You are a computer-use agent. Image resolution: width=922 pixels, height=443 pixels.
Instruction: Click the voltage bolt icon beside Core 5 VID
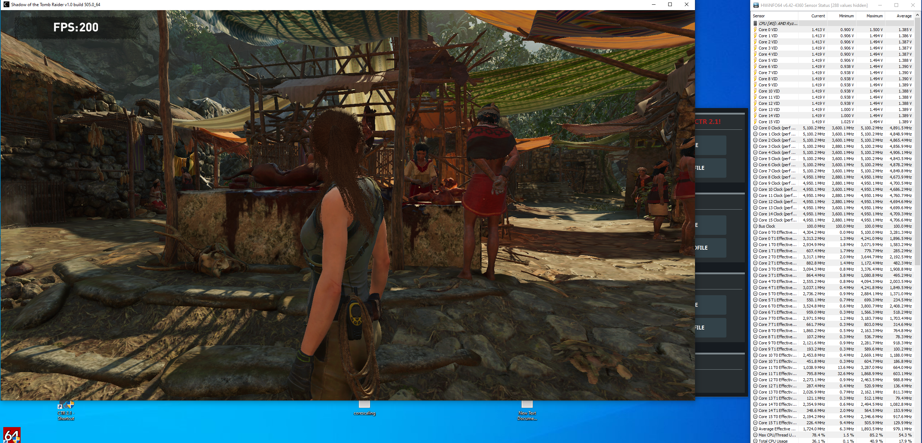pyautogui.click(x=755, y=60)
